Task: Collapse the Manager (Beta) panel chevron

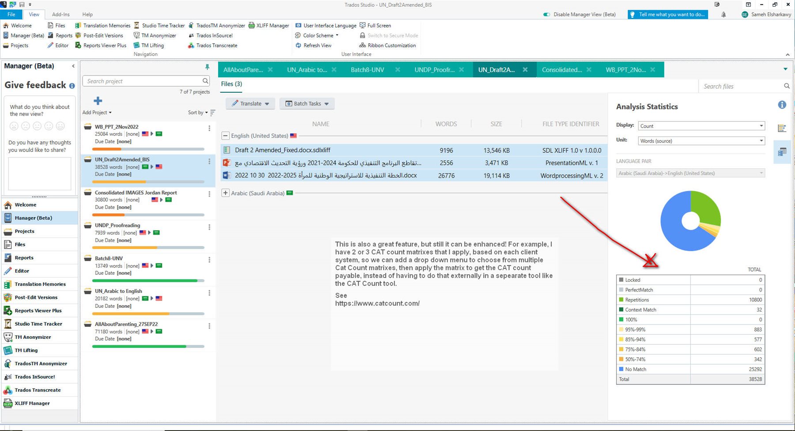Action: (x=73, y=66)
